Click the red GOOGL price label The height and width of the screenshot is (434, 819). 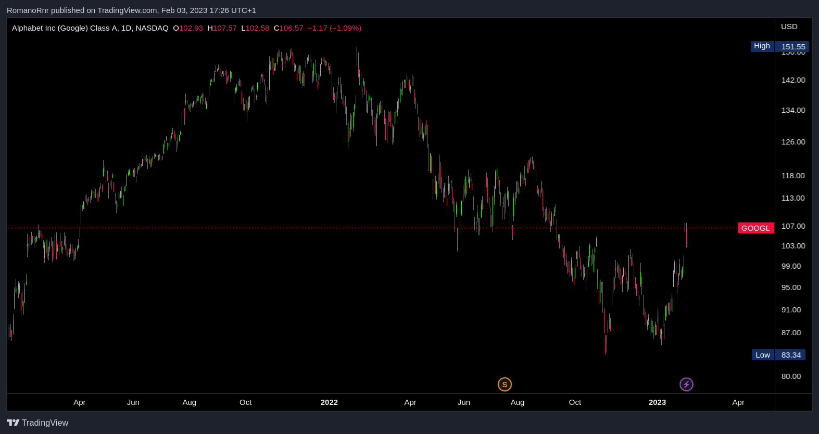755,228
